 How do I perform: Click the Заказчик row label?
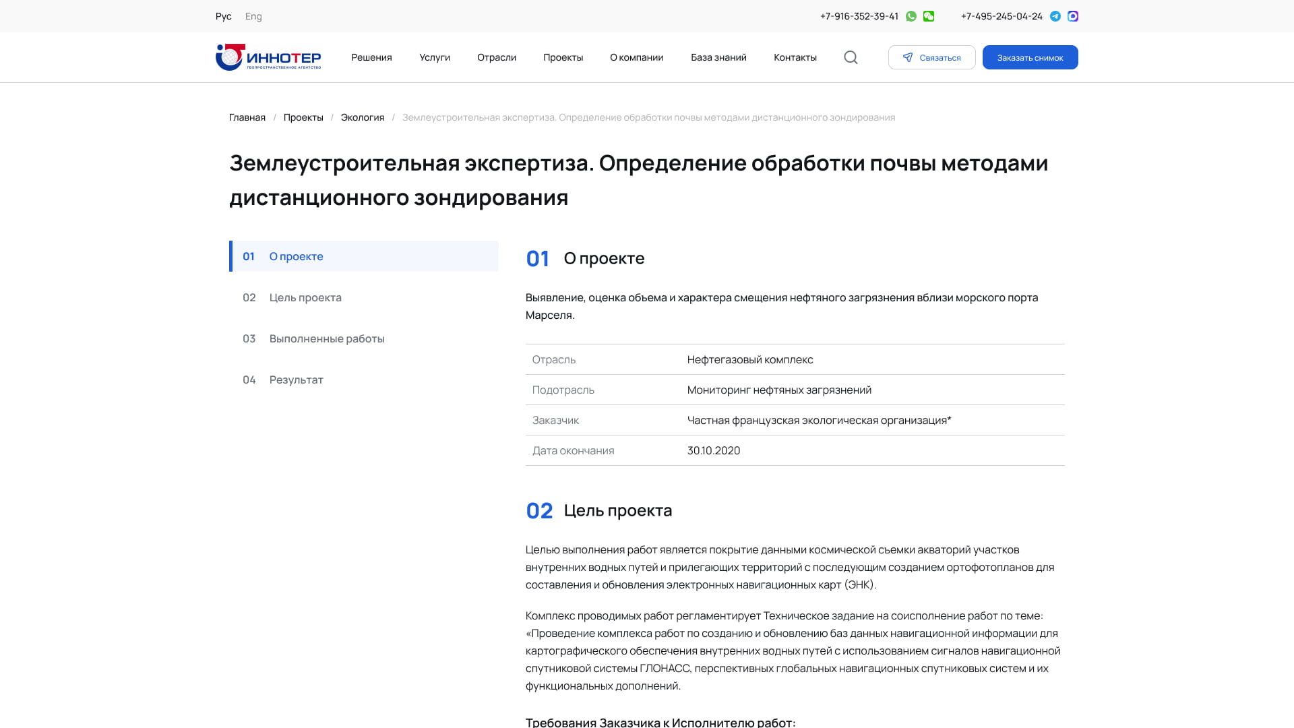click(x=555, y=420)
